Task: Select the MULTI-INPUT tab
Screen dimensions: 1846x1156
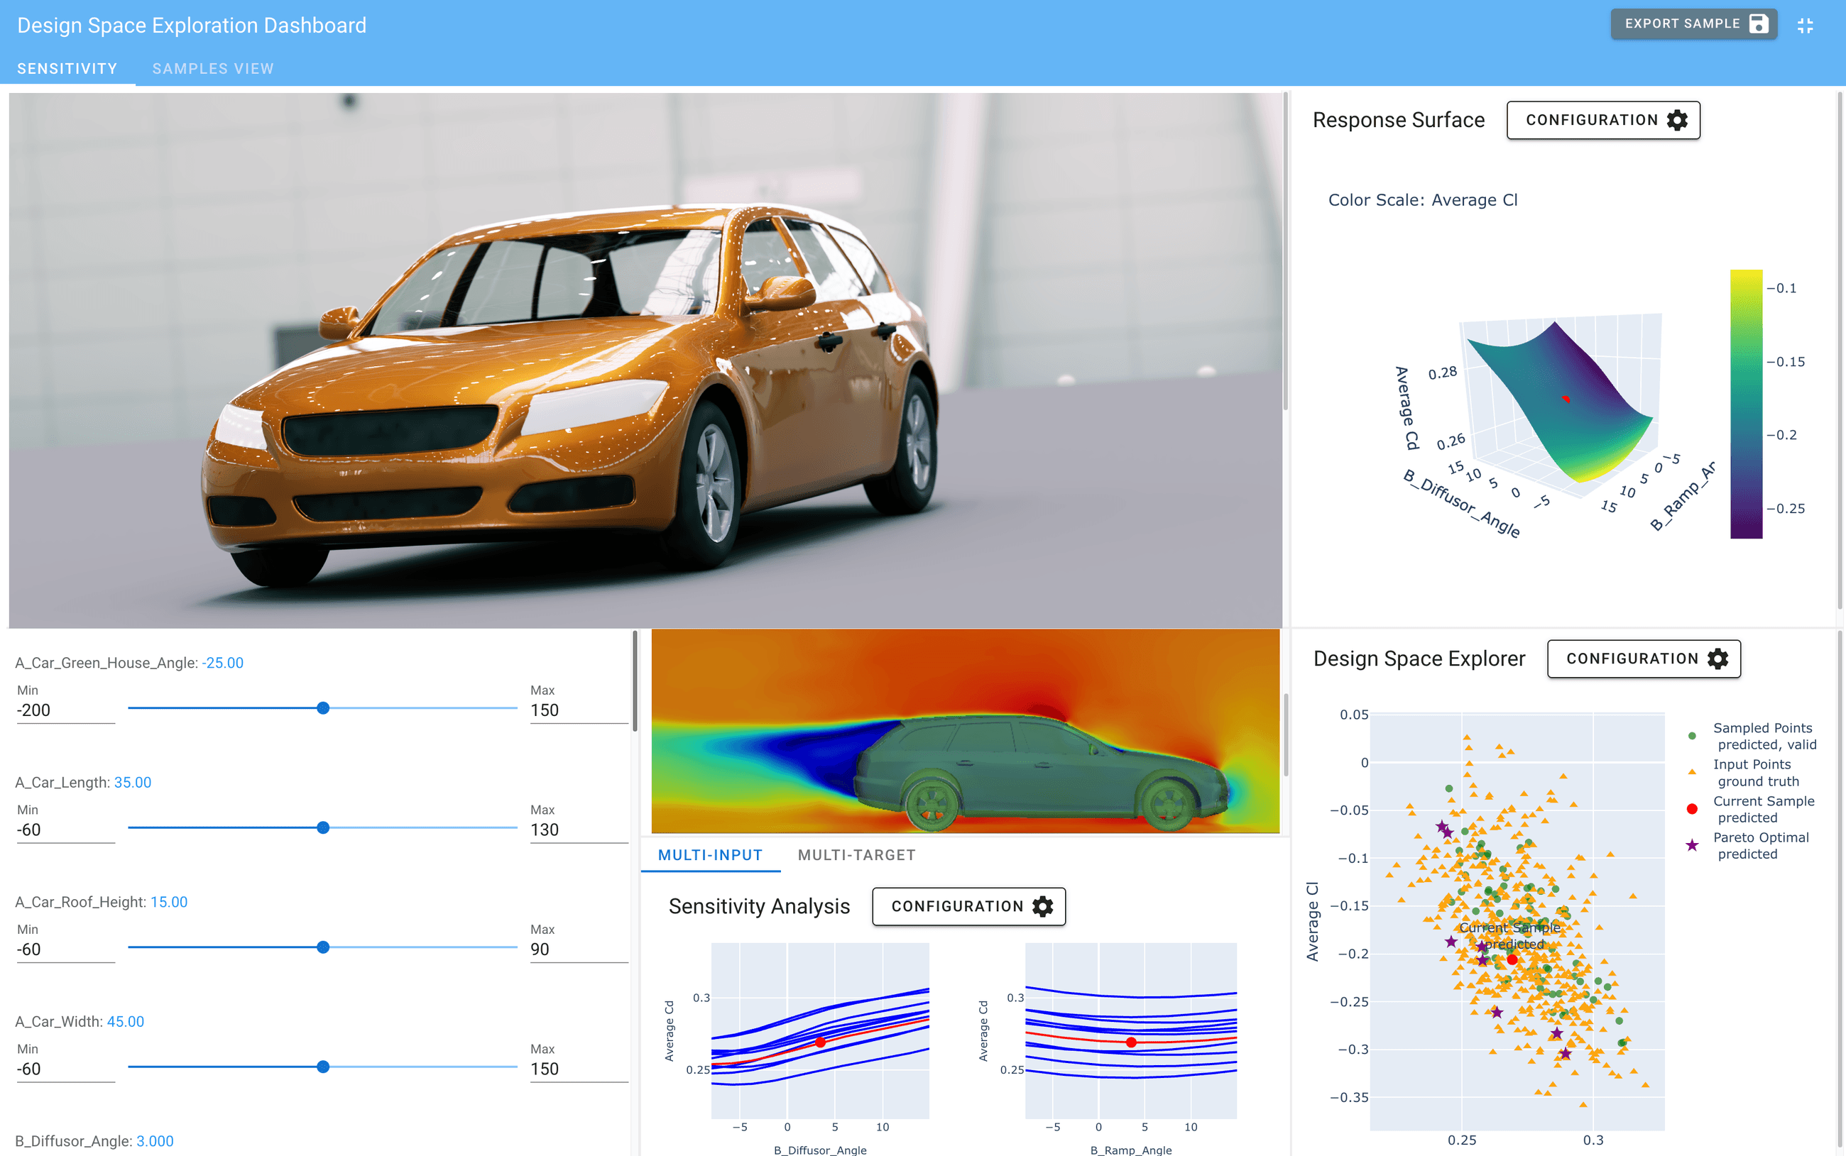Action: point(711,855)
